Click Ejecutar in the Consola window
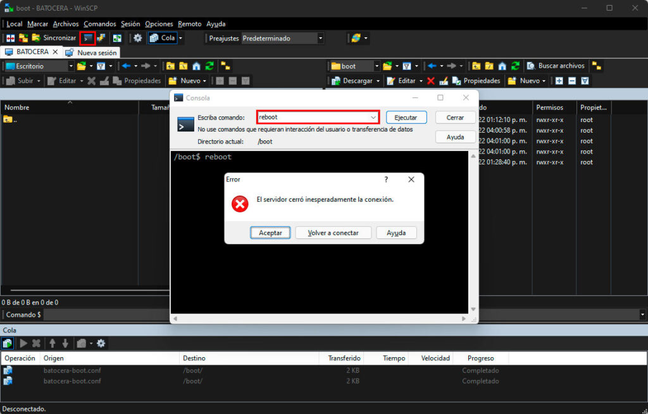The width and height of the screenshot is (648, 414). tap(406, 118)
